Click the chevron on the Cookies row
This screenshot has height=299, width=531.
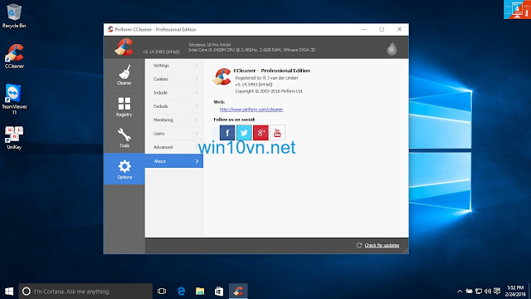[197, 79]
